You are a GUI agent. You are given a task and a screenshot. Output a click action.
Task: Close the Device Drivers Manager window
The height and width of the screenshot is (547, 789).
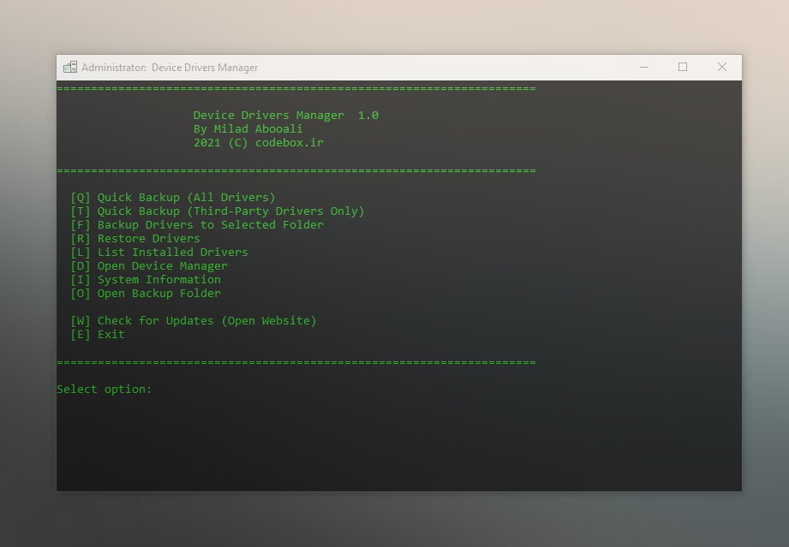pyautogui.click(x=721, y=68)
